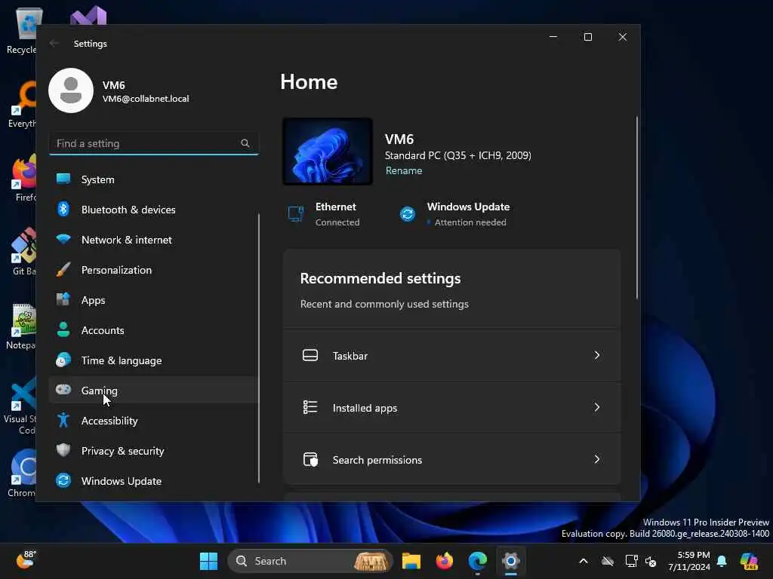773x579 pixels.
Task: Open the Taskbar recommended setting
Action: (451, 355)
